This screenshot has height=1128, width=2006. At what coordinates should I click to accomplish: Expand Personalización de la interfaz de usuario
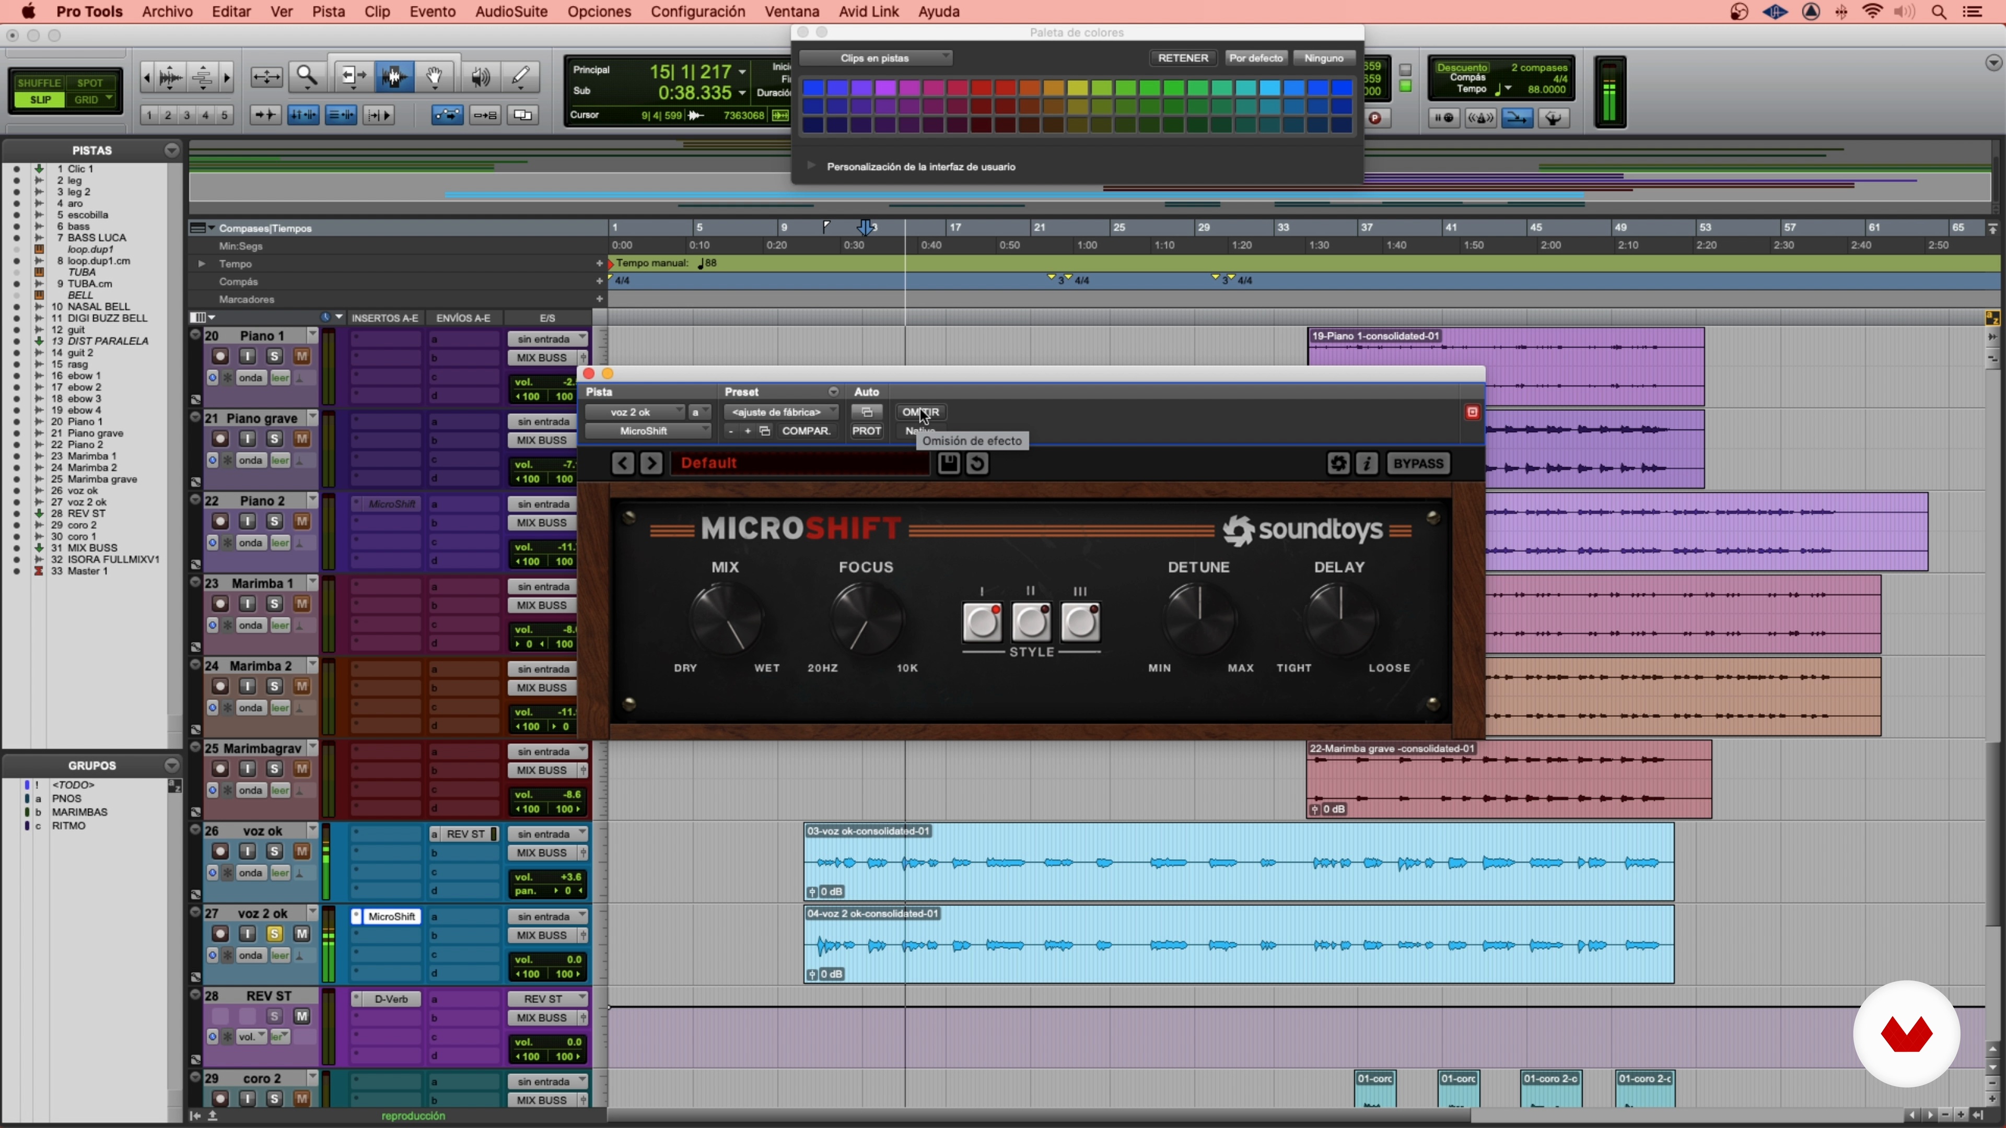point(811,166)
